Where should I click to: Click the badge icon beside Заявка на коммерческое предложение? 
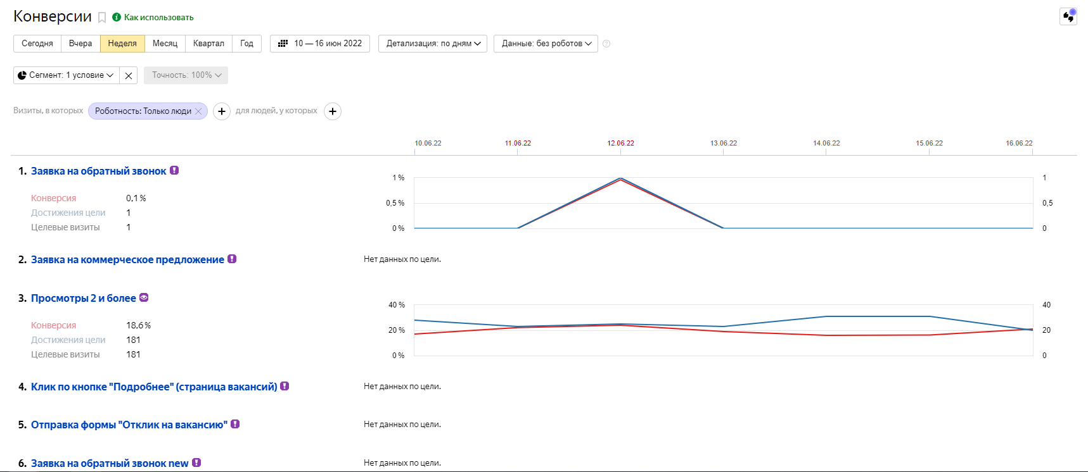pyautogui.click(x=232, y=259)
